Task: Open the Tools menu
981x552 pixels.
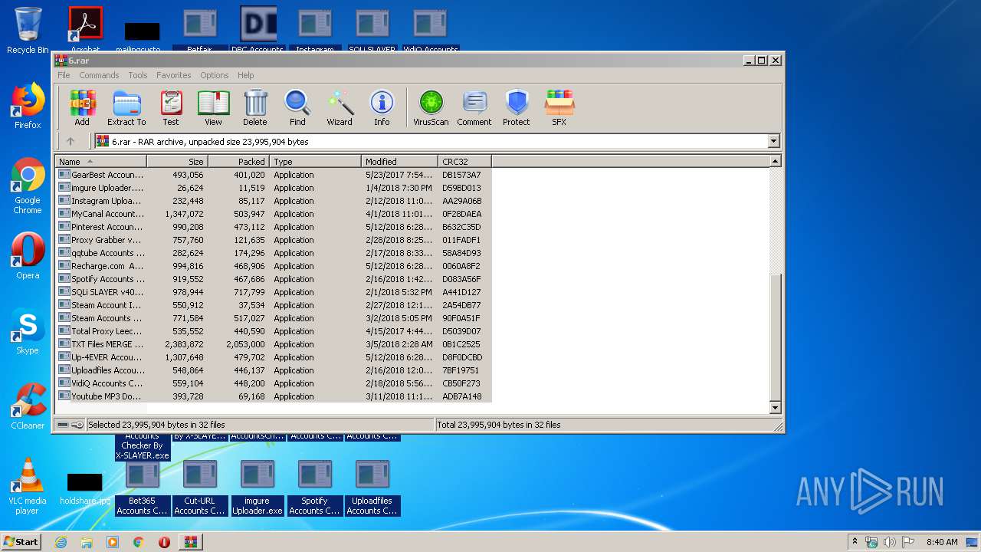Action: pyautogui.click(x=138, y=75)
